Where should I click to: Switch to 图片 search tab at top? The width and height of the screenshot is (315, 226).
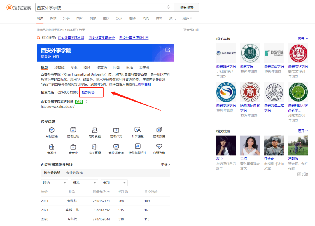point(80,18)
